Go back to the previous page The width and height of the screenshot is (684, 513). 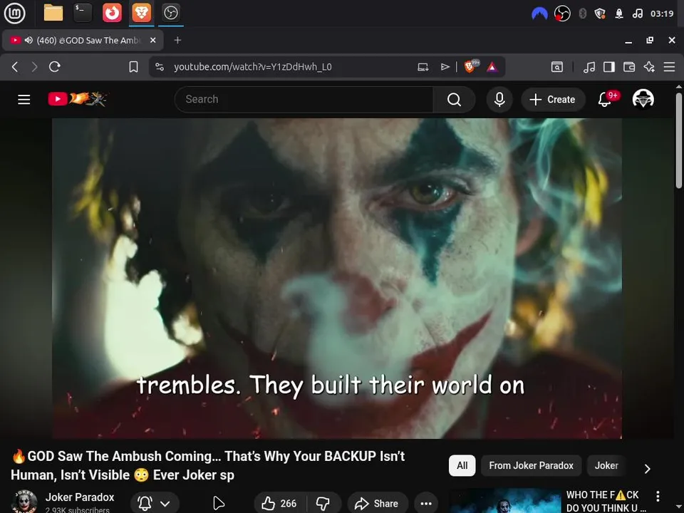coord(15,67)
